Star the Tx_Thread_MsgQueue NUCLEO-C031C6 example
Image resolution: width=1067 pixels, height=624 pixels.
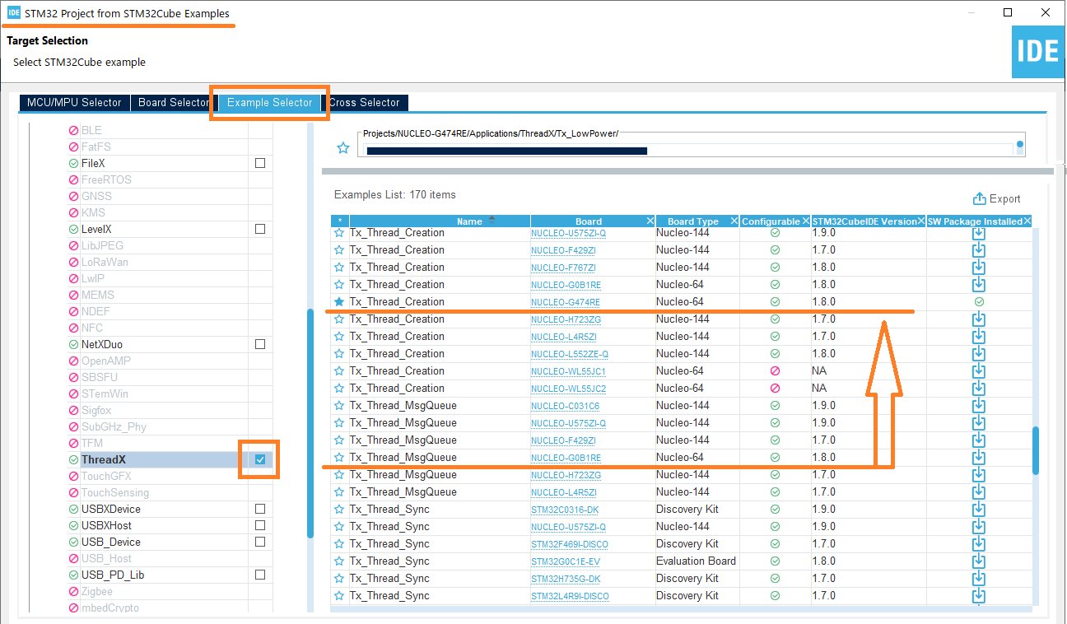click(x=339, y=406)
